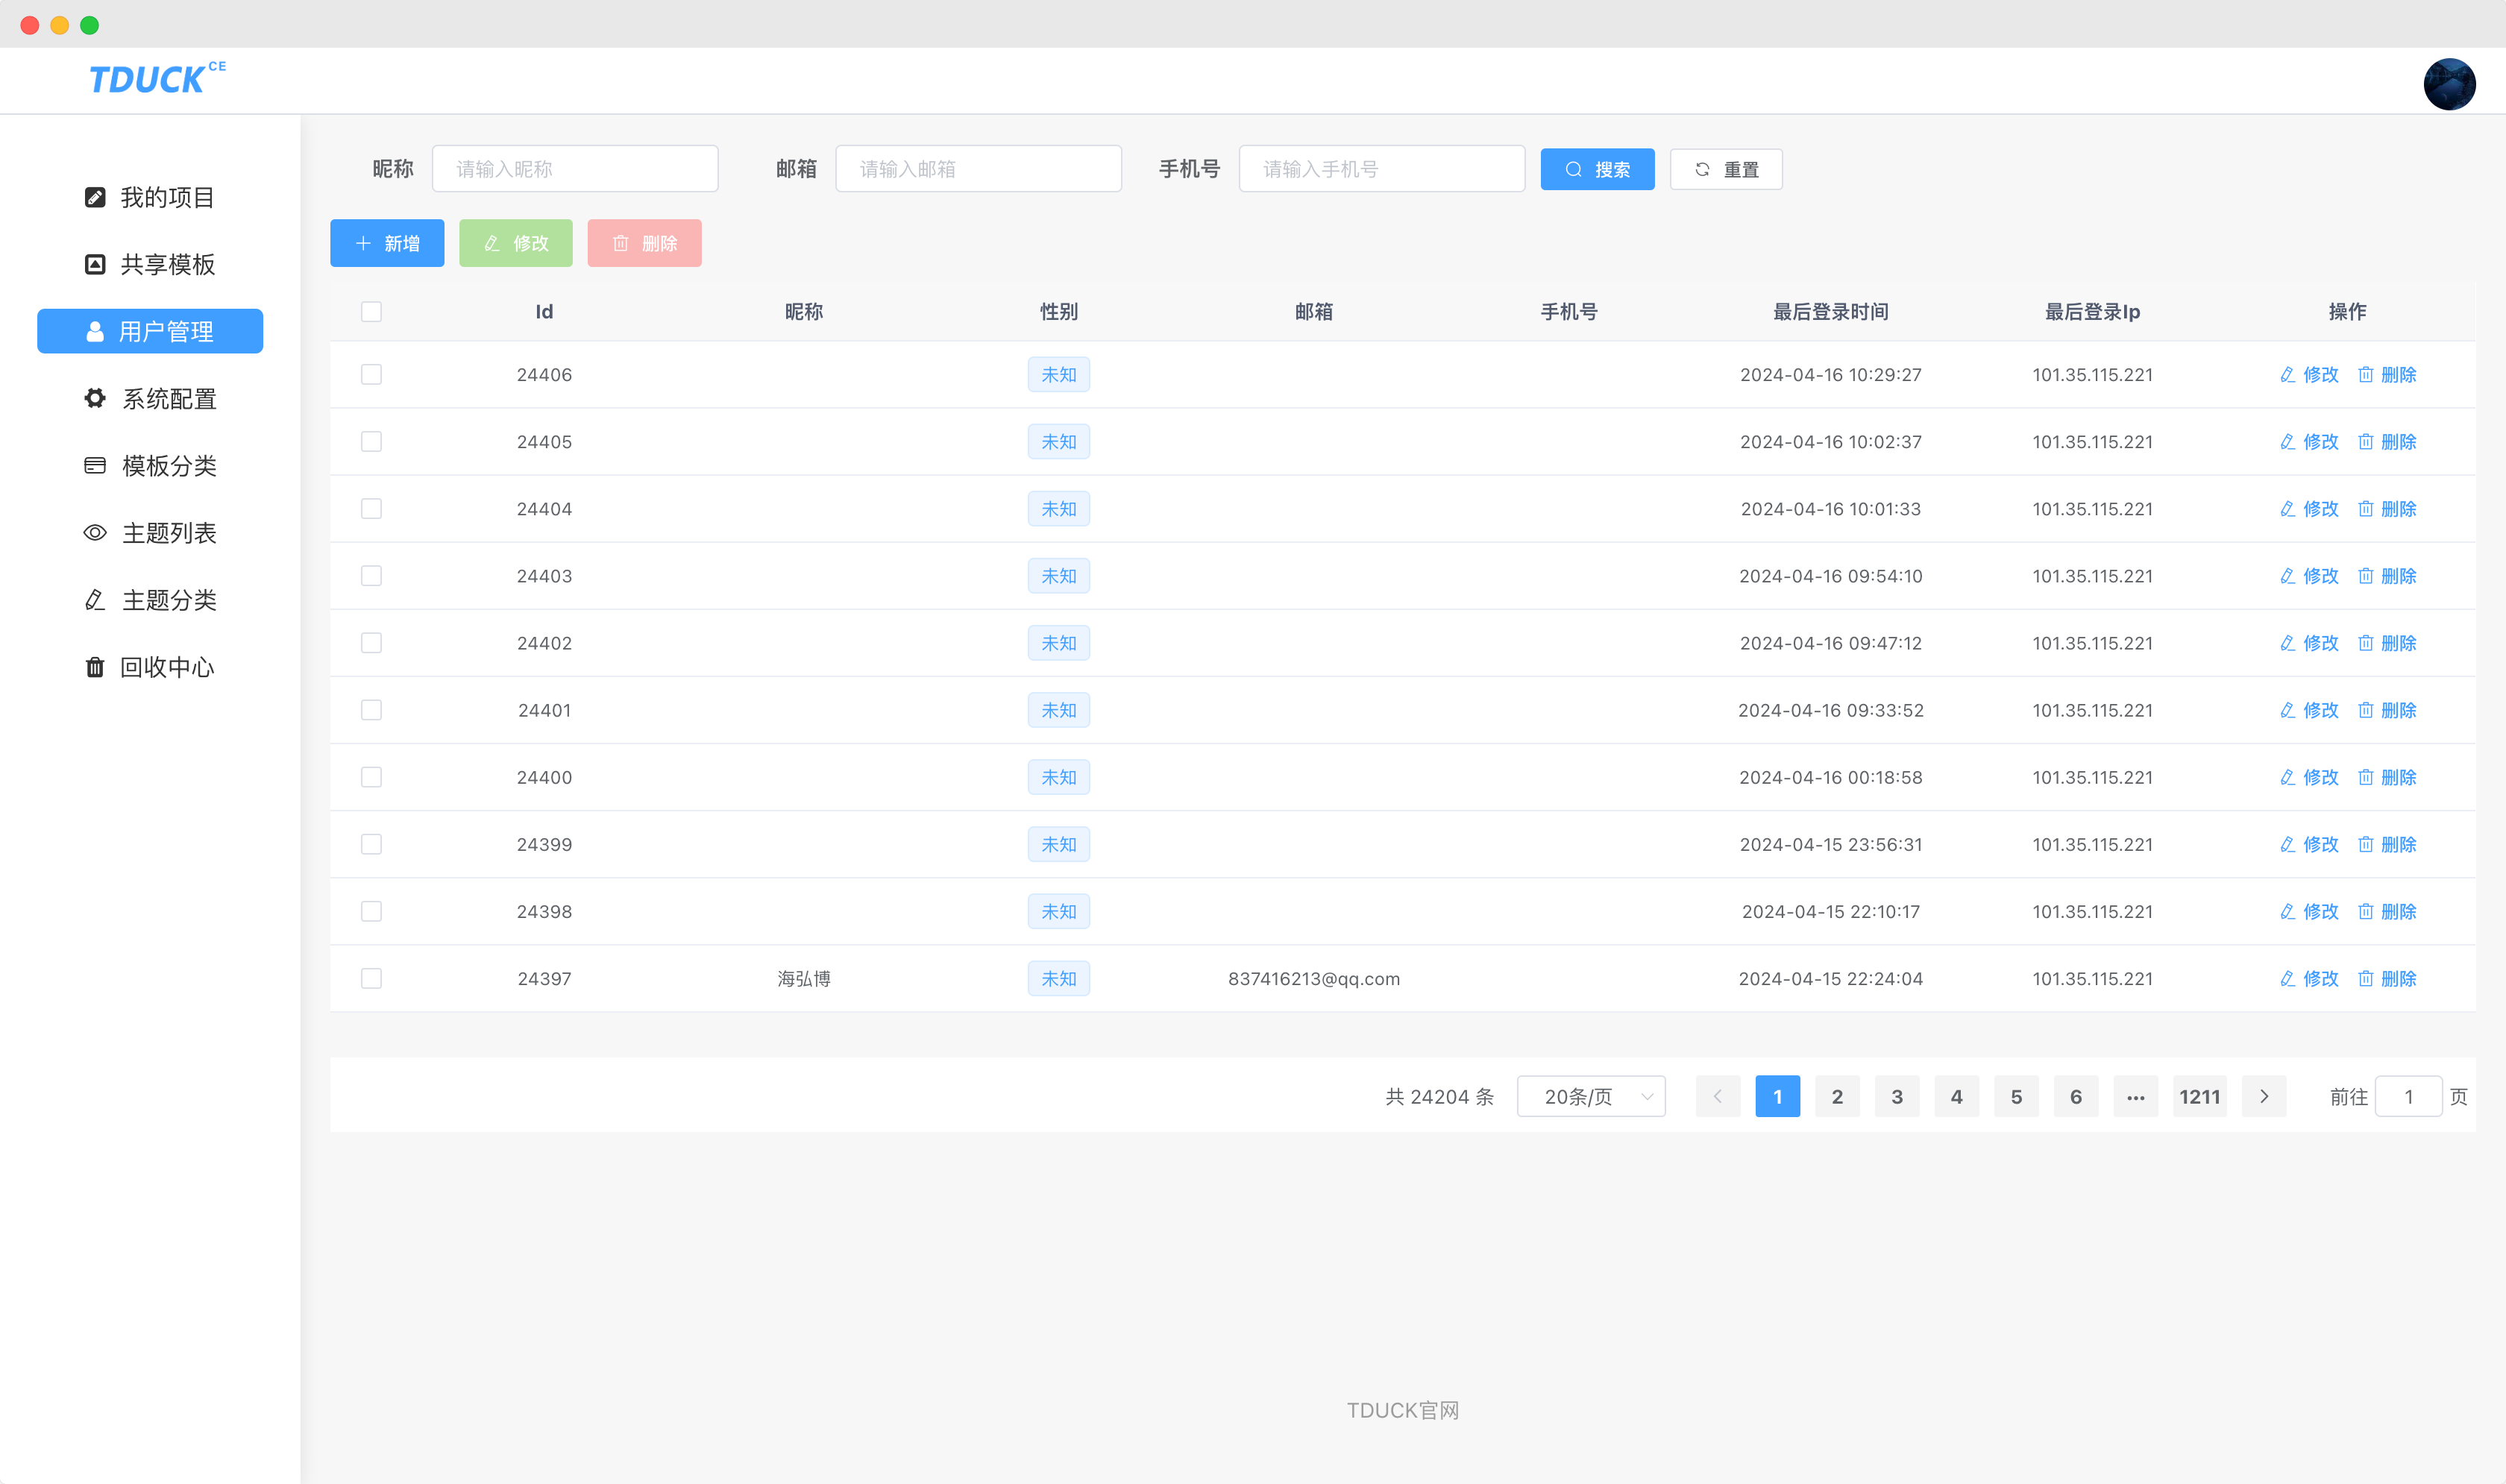Screen dimensions: 2506x1484
Task: Click edit pencil icon for row 24401
Action: click(x=2287, y=709)
